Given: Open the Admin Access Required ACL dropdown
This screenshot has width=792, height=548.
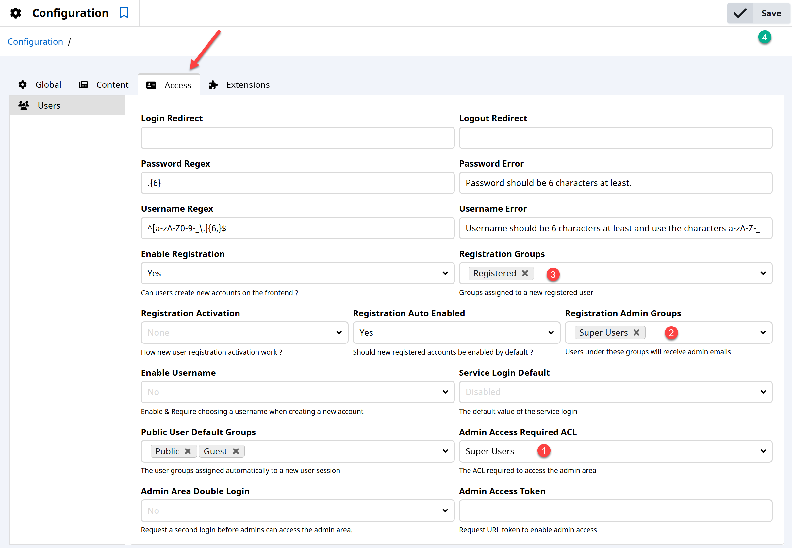Looking at the screenshot, I should click(616, 451).
